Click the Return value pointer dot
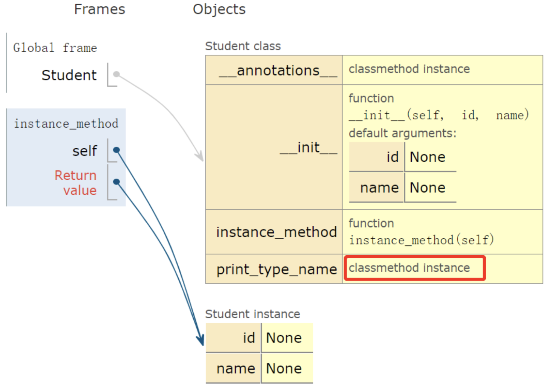The width and height of the screenshot is (546, 386). (x=116, y=181)
